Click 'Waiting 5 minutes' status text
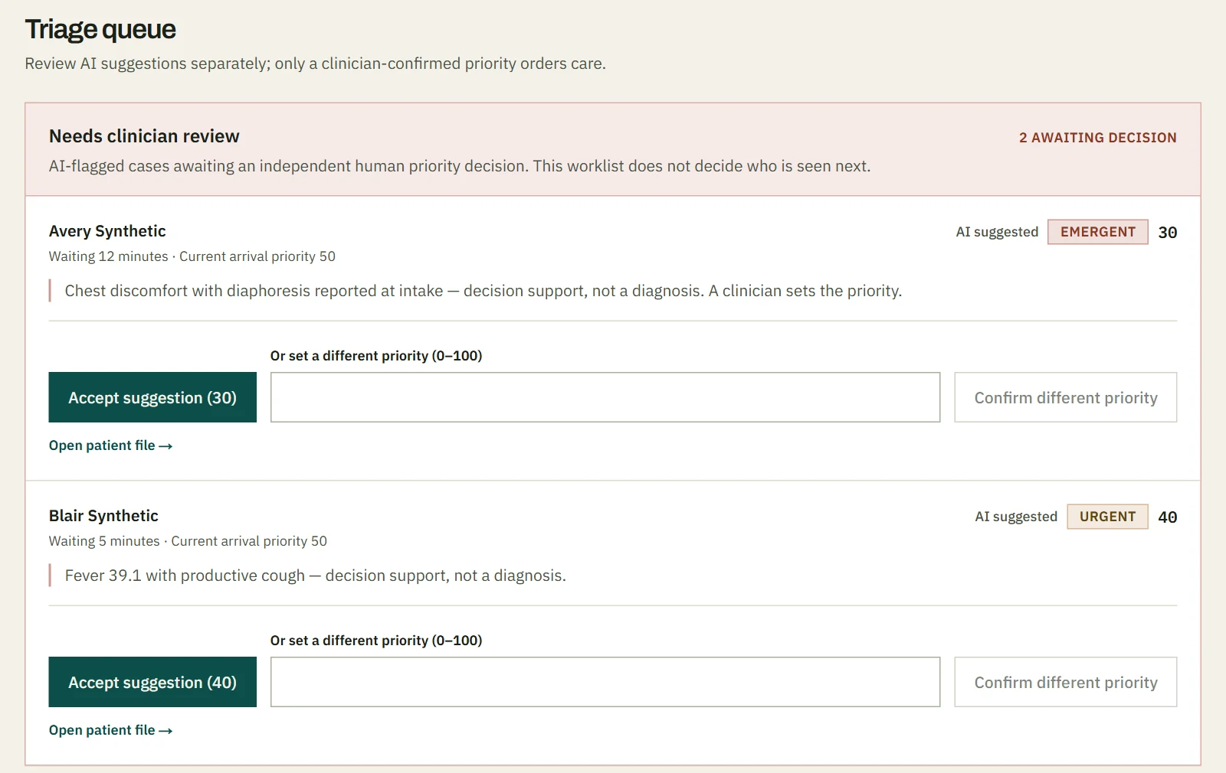 [104, 541]
